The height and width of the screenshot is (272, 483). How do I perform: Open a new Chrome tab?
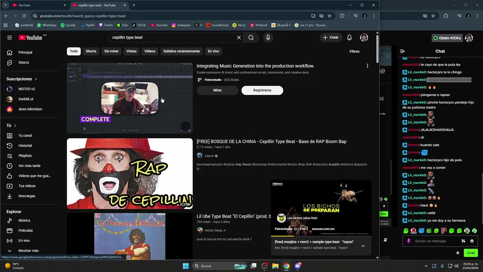point(134,5)
